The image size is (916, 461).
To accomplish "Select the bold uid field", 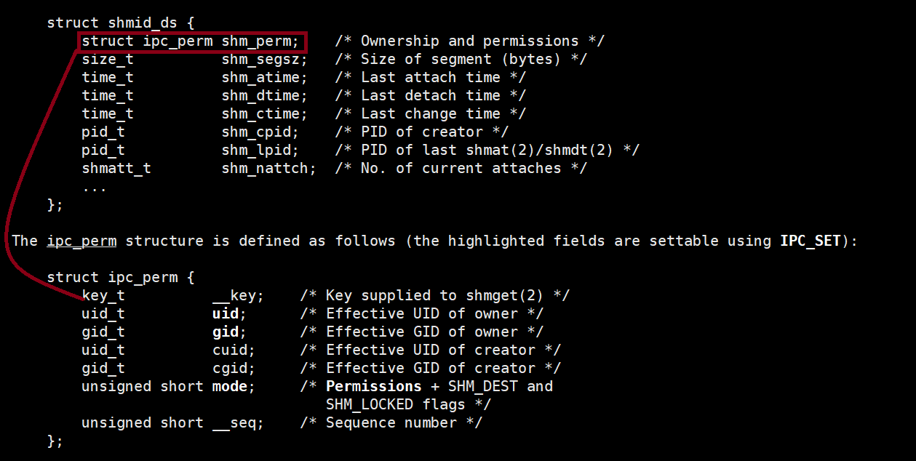I will coord(225,314).
